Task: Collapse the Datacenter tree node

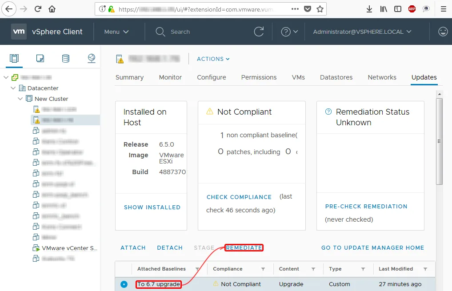Action: pos(13,88)
